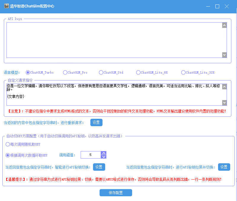Screen dimensions: 237x201
Task: Click the 调用阈值 number field
Action: pyautogui.click(x=91, y=155)
